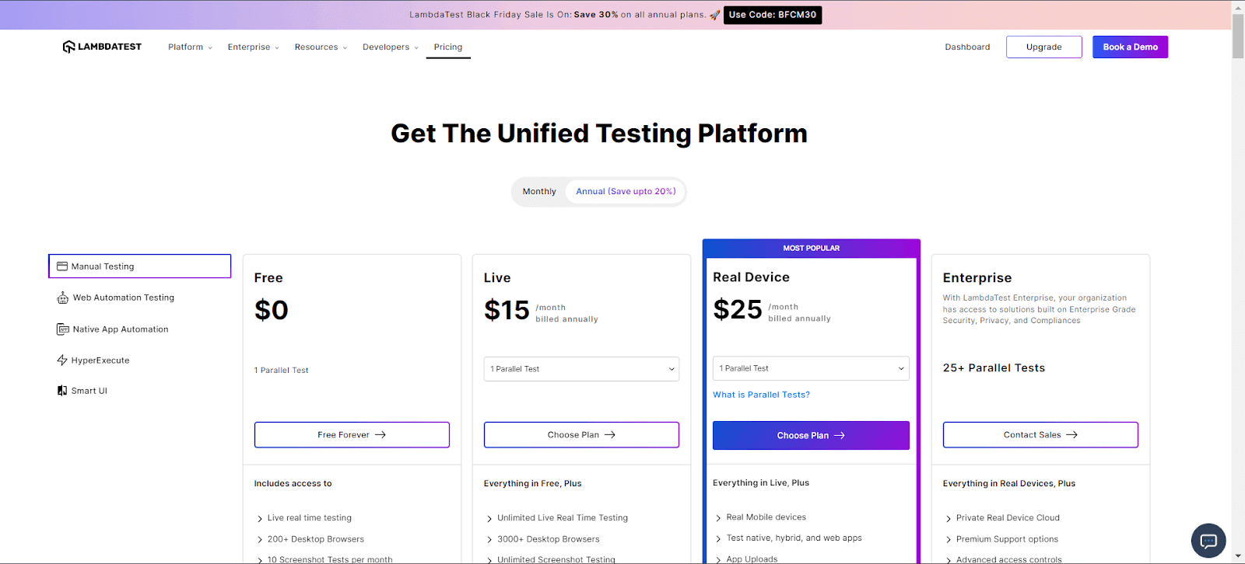Click the Native App Automation icon
The image size is (1245, 564).
tap(63, 329)
